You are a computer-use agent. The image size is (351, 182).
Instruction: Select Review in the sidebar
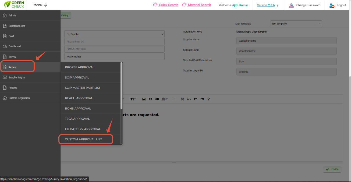pos(30,67)
